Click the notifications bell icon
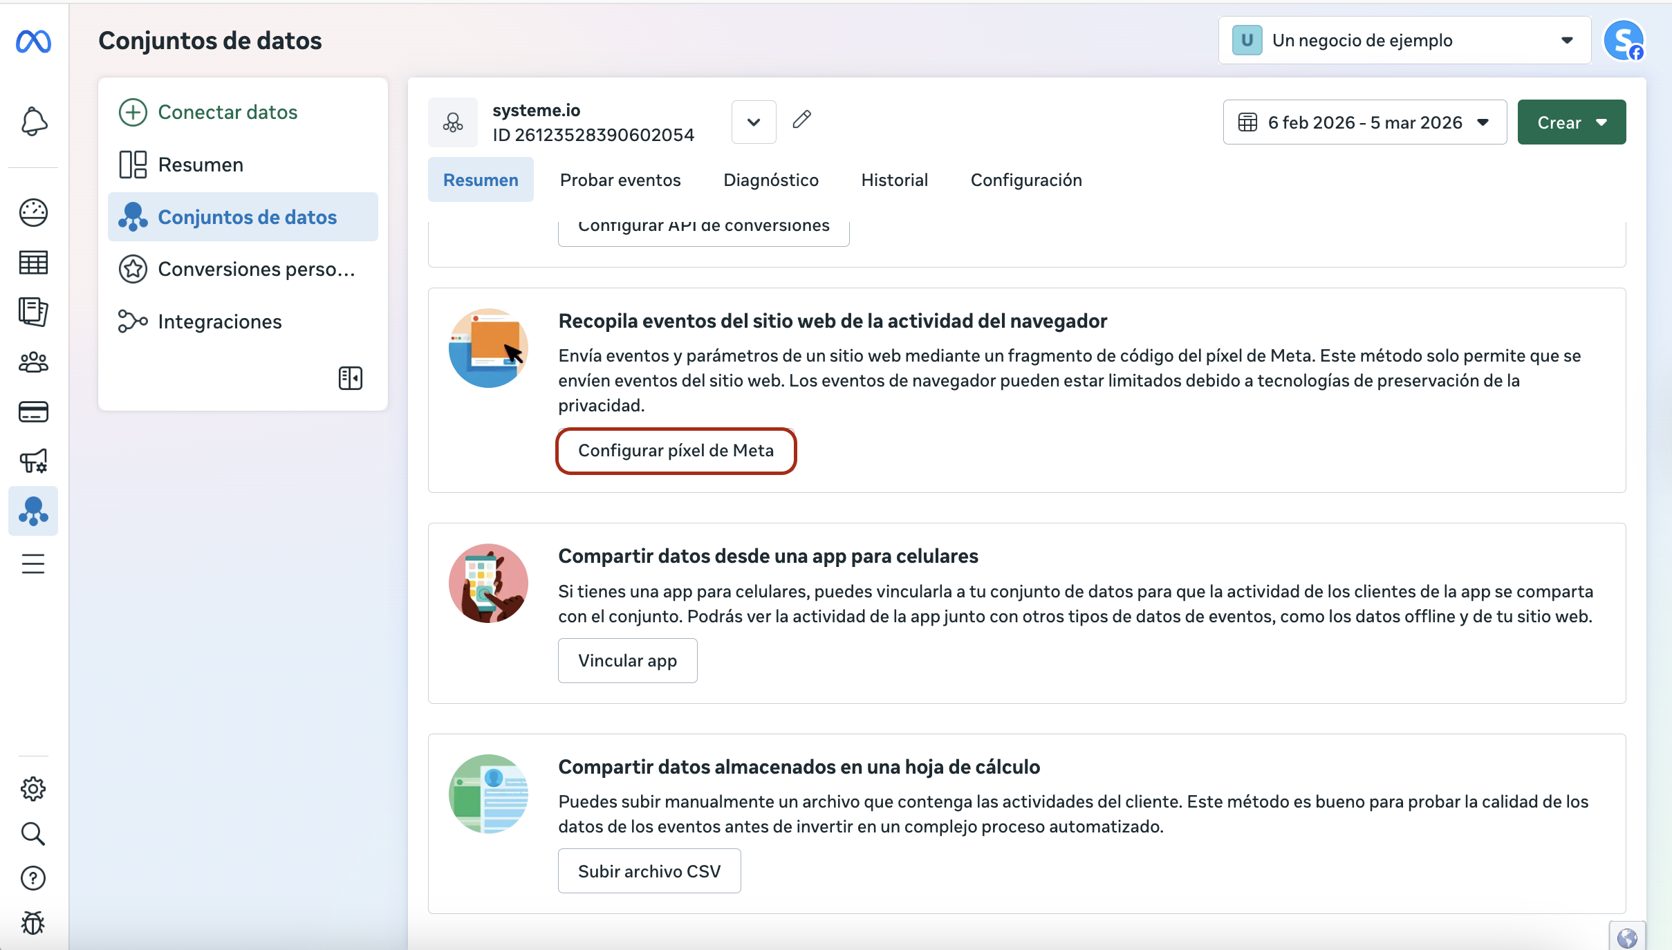The width and height of the screenshot is (1672, 950). tap(33, 122)
